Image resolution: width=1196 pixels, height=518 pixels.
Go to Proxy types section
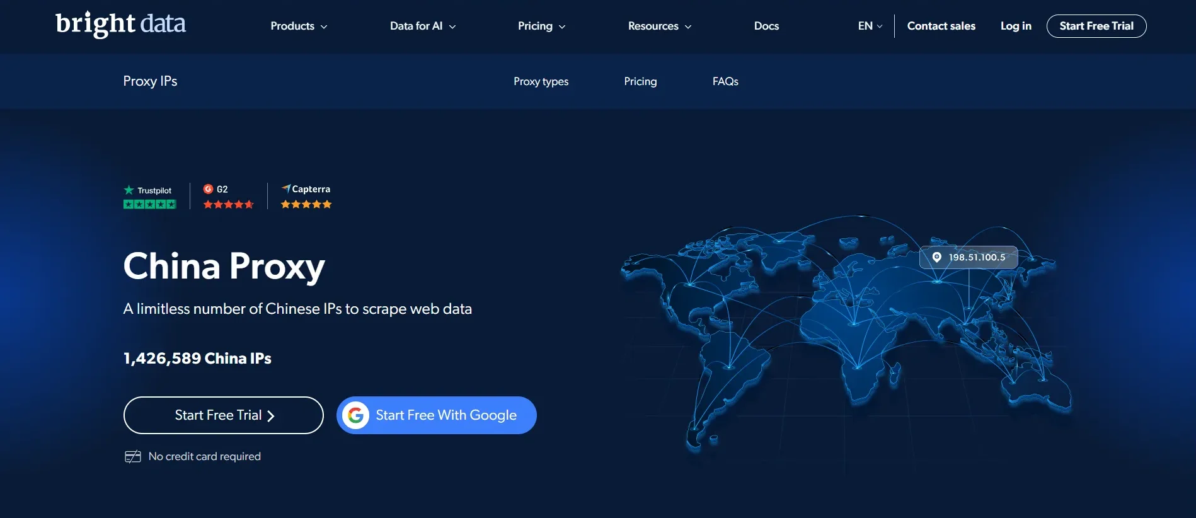(541, 81)
